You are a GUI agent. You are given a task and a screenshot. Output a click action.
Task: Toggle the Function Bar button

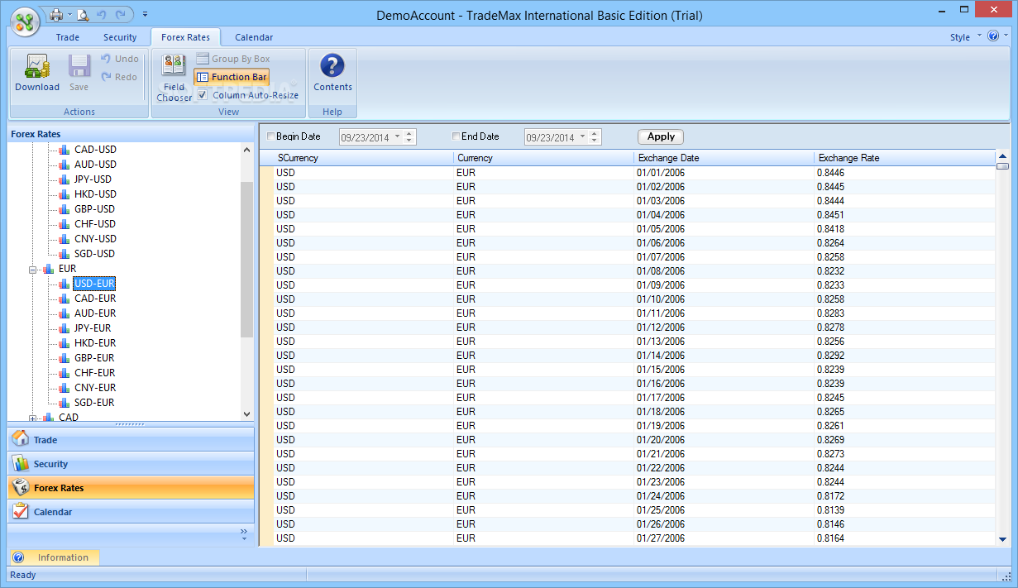click(x=232, y=77)
